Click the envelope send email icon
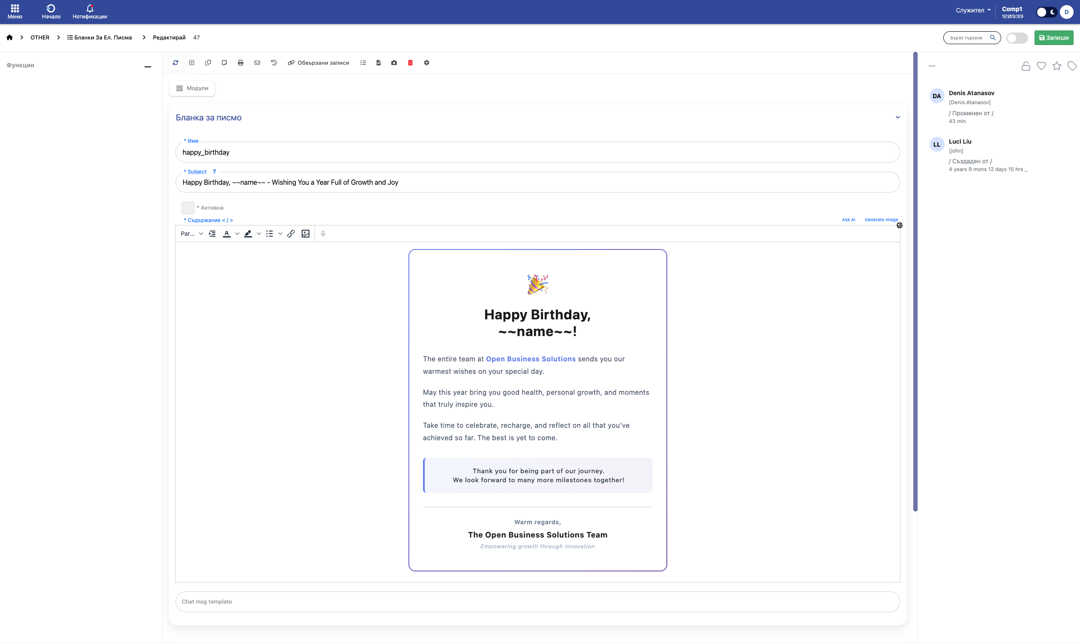Screen dimensions: 1080x643 click(x=257, y=63)
